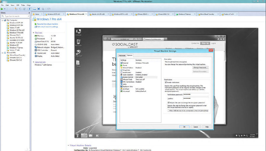Open the power button dropdown arrow
The image size is (266, 151).
coord(5,9)
